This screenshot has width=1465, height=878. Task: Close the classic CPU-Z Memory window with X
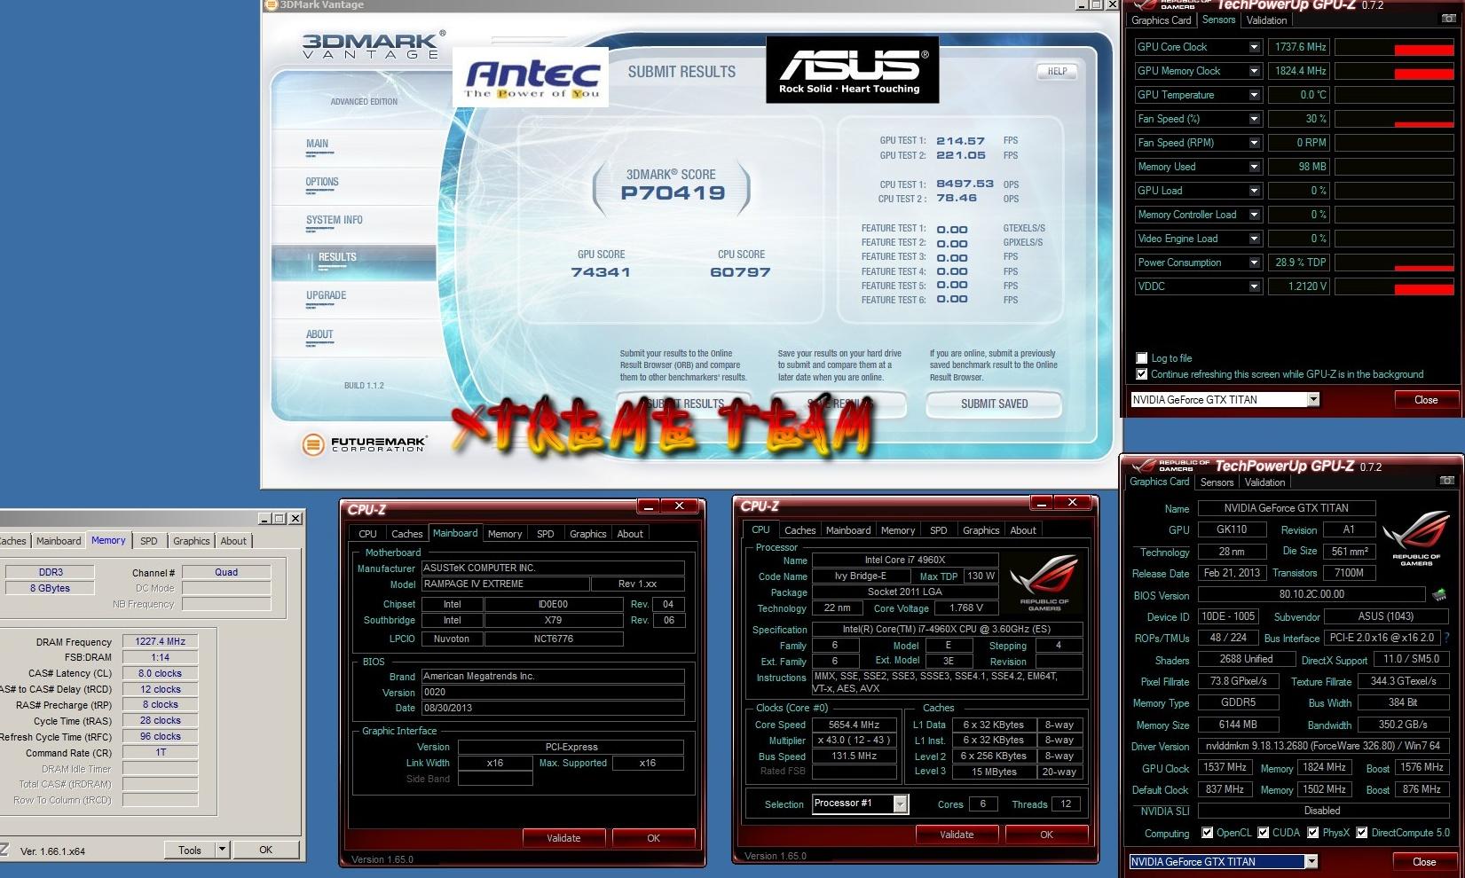point(295,518)
